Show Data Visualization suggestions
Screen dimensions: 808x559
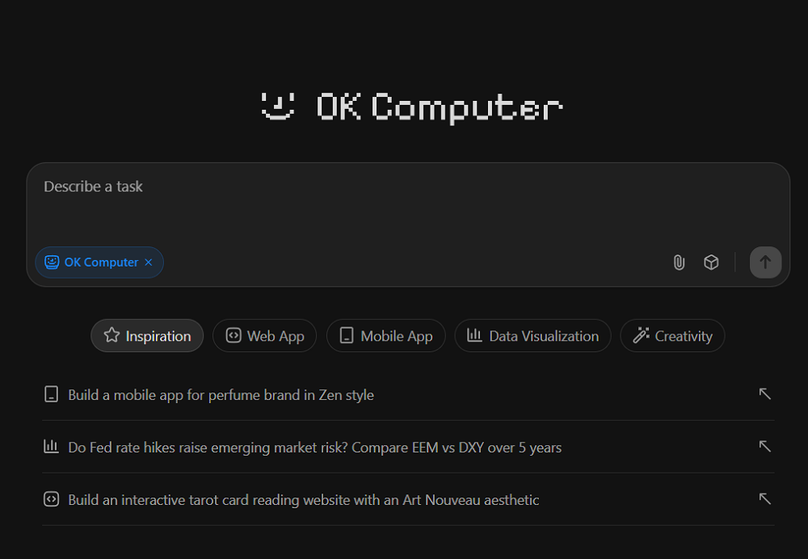pyautogui.click(x=532, y=336)
